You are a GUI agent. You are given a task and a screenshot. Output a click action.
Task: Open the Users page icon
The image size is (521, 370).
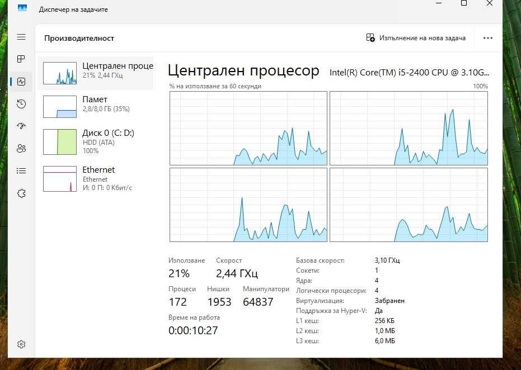21,148
